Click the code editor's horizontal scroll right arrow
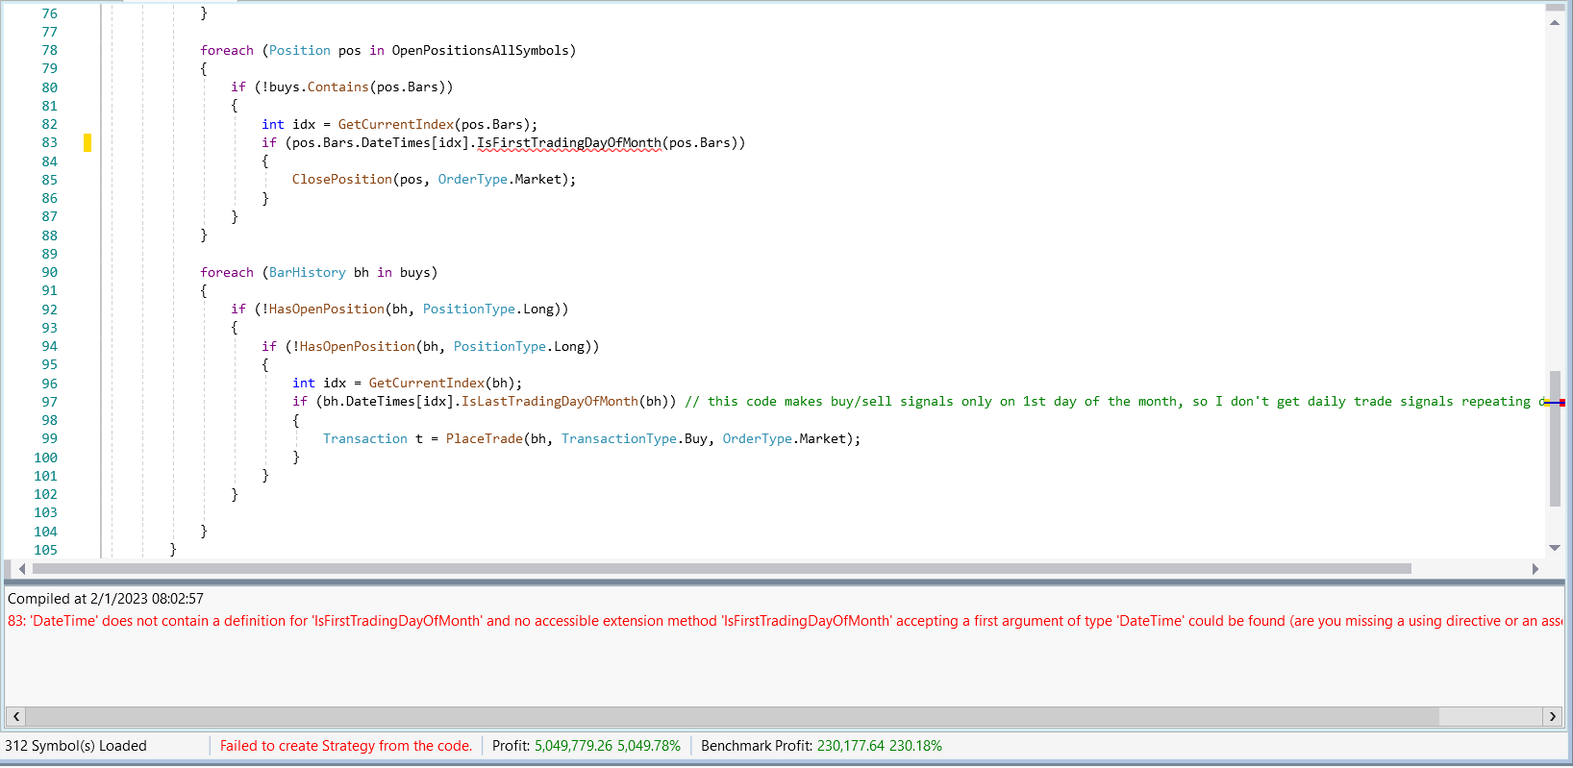The image size is (1573, 768). point(1535,569)
